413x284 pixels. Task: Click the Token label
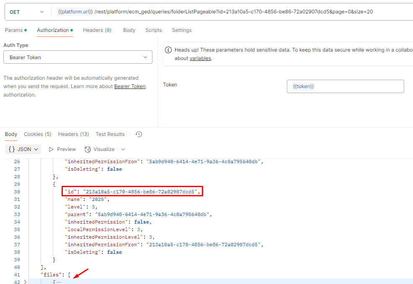tap(170, 85)
